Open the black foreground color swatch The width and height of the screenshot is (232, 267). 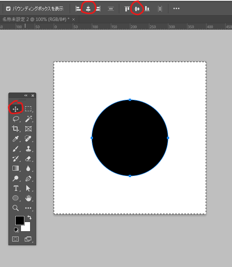click(19, 221)
